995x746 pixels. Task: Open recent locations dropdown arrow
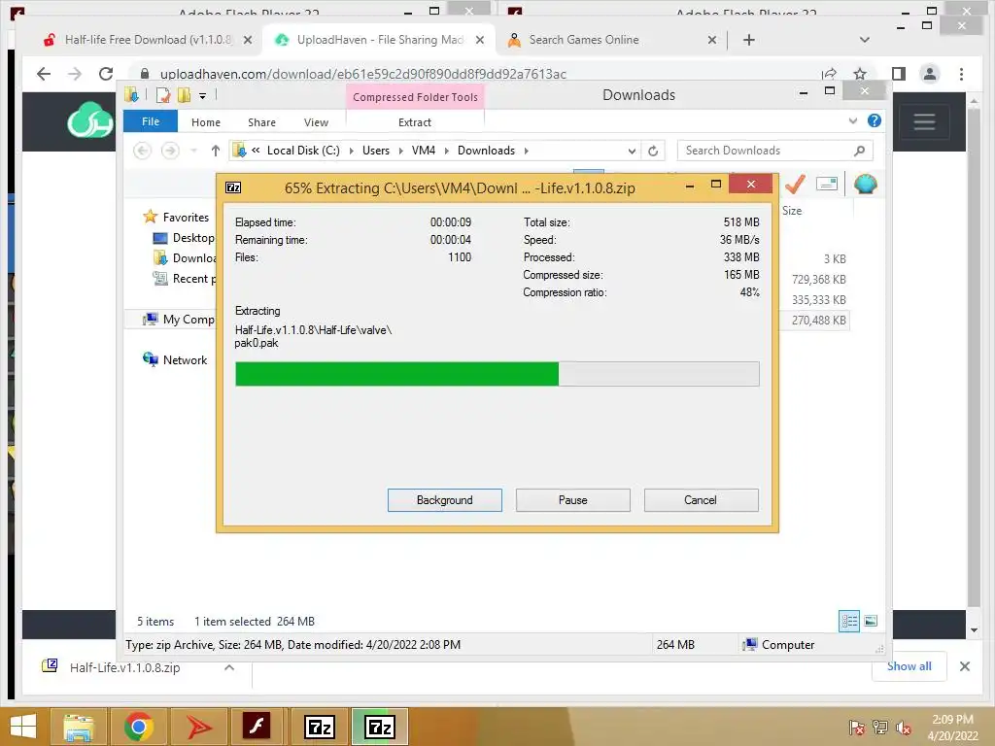point(193,151)
